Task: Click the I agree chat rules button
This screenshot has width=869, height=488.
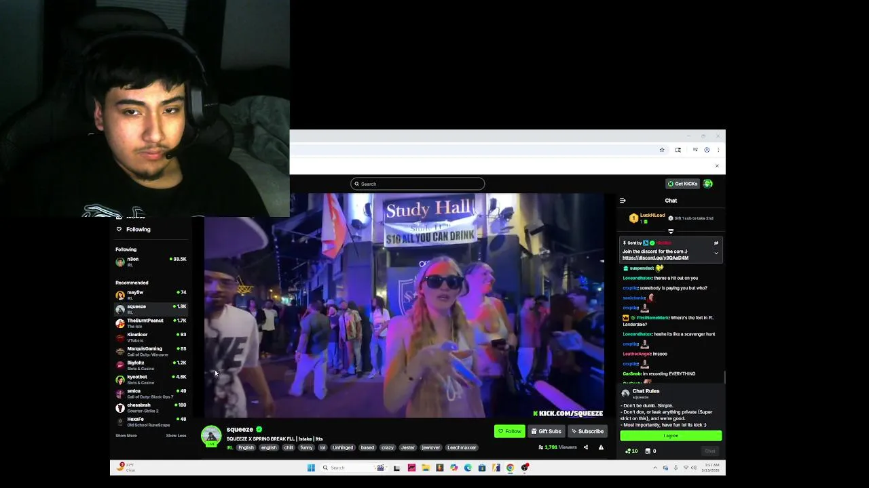Action: click(x=671, y=436)
